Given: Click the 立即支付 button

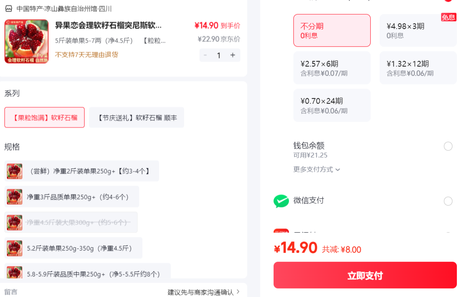Looking at the screenshot, I should coord(365,275).
